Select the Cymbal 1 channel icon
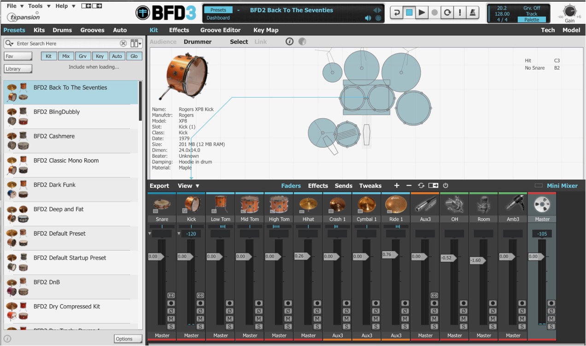586x346 pixels. point(367,204)
